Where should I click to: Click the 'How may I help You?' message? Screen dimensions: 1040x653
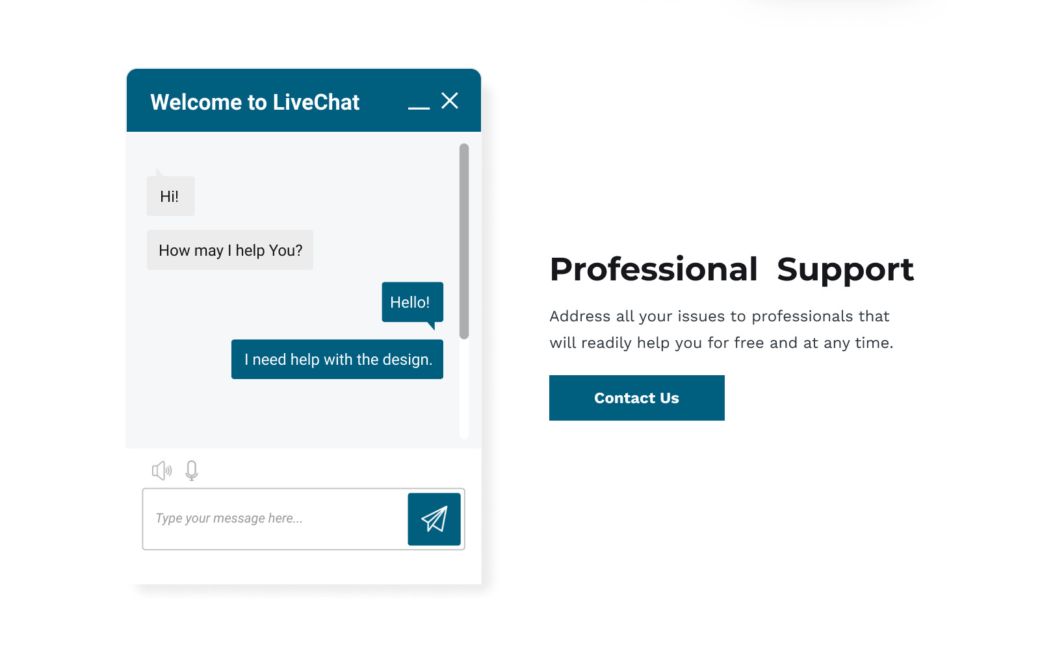(x=230, y=251)
